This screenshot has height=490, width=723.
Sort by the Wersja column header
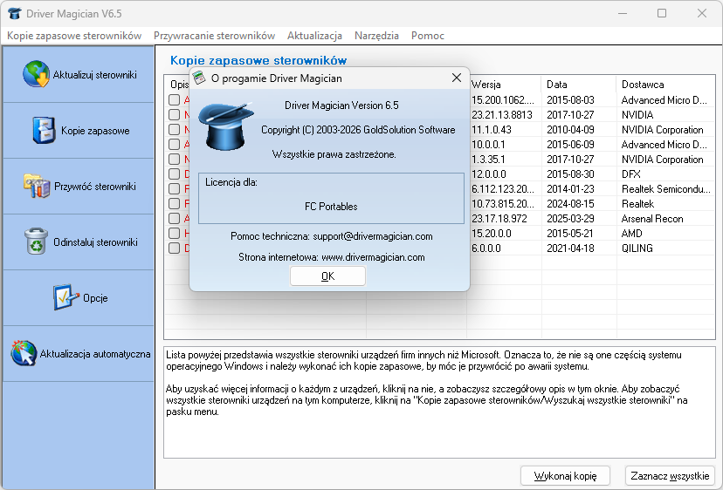coord(504,85)
